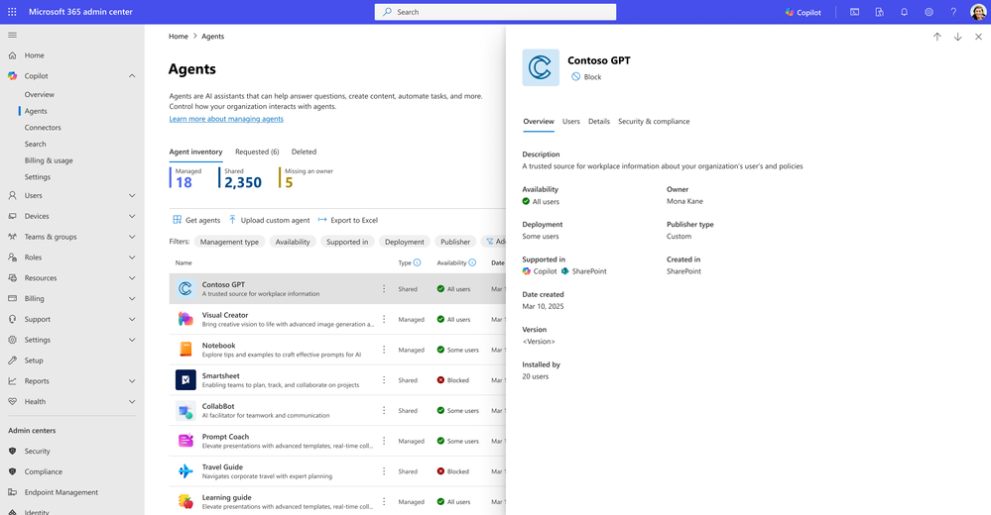This screenshot has height=515, width=991.
Task: Open the user profile avatar
Action: click(978, 12)
